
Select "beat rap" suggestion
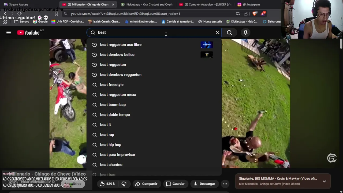154,135
